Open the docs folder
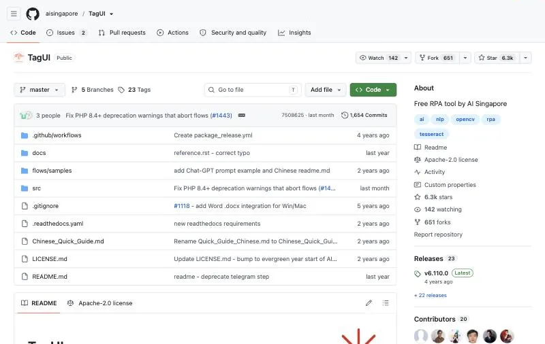 point(39,153)
